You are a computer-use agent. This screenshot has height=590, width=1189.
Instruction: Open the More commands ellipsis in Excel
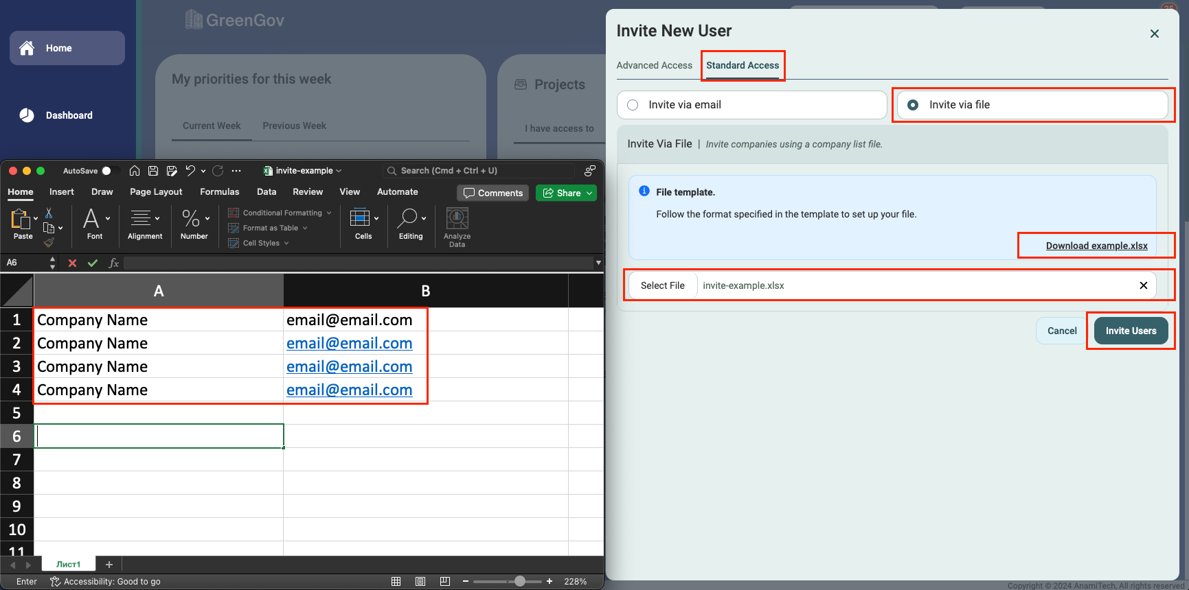point(236,171)
